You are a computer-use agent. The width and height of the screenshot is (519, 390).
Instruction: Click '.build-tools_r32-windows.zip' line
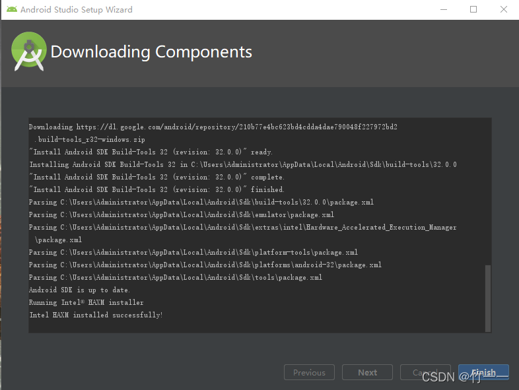pos(90,140)
